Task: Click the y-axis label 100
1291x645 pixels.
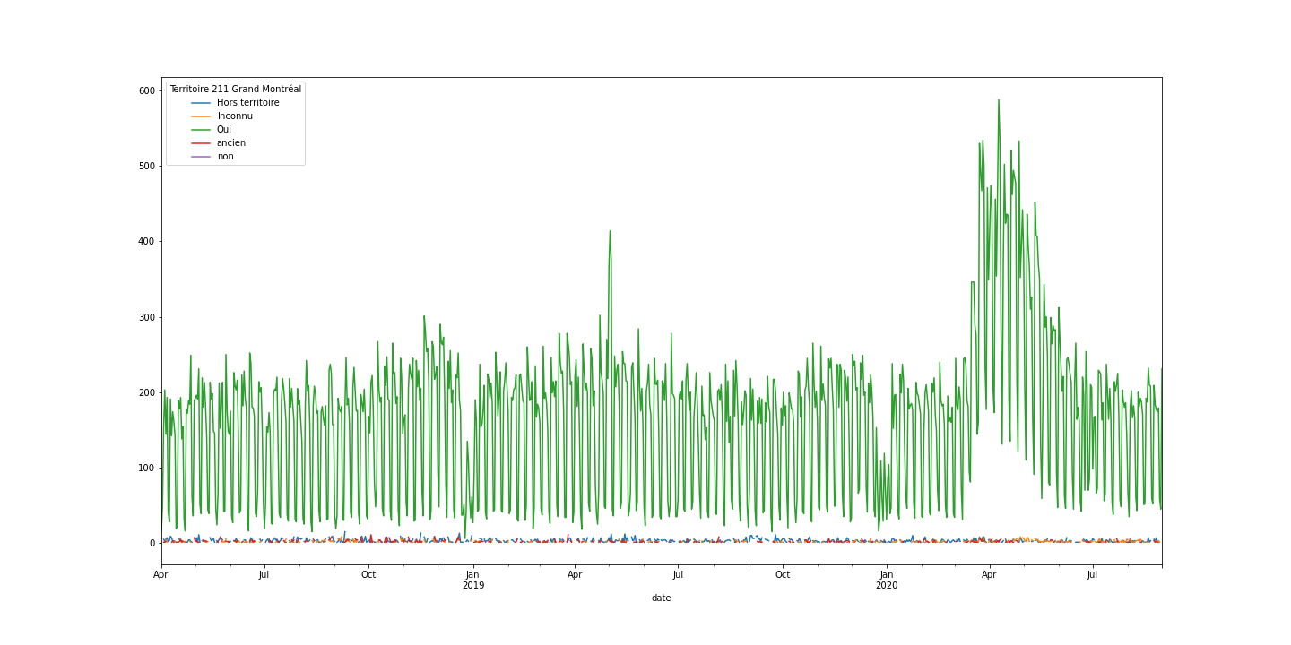Action: (146, 468)
